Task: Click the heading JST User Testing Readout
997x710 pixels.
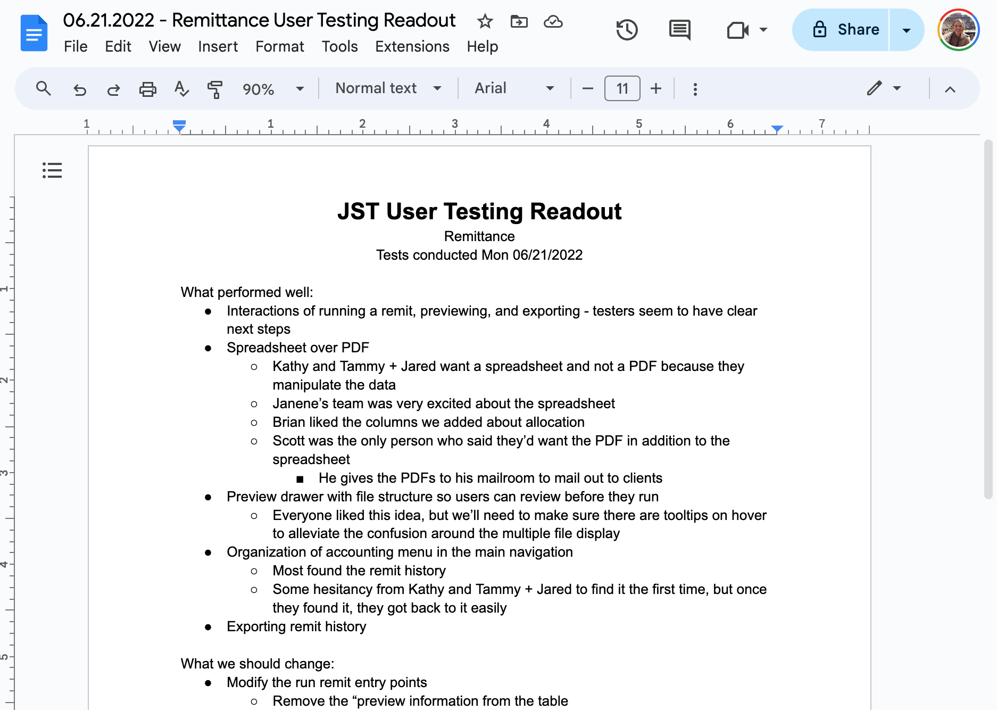Action: coord(479,211)
